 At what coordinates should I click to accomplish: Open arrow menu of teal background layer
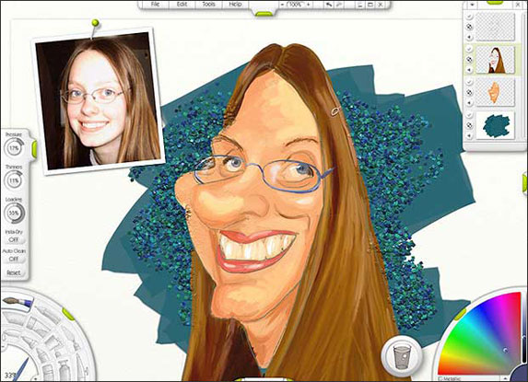click(470, 135)
